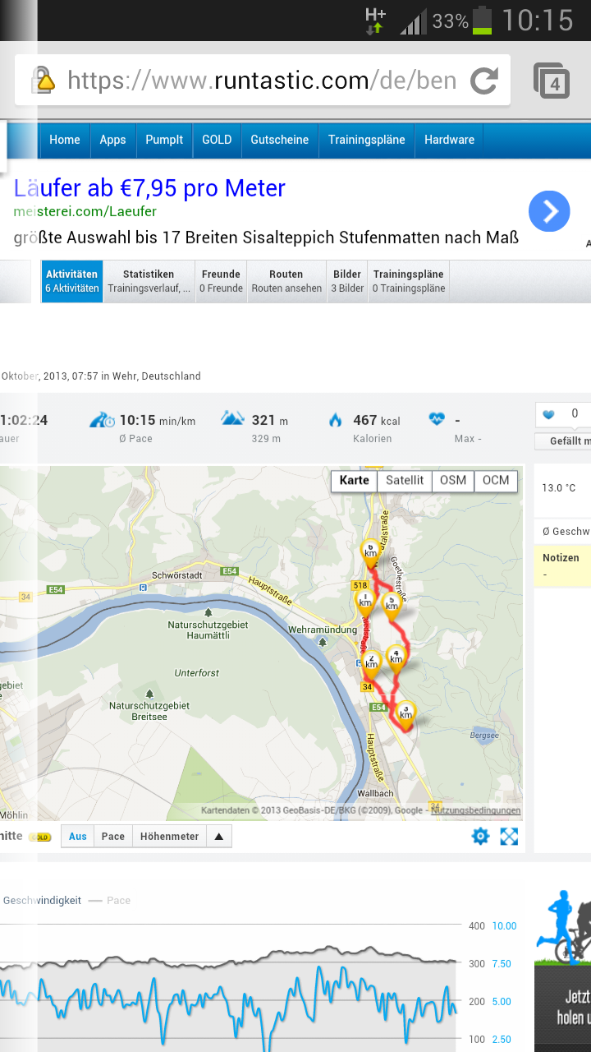Screen dimensions: 591x1052
Task: Select the OCM map layer
Action: point(496,481)
